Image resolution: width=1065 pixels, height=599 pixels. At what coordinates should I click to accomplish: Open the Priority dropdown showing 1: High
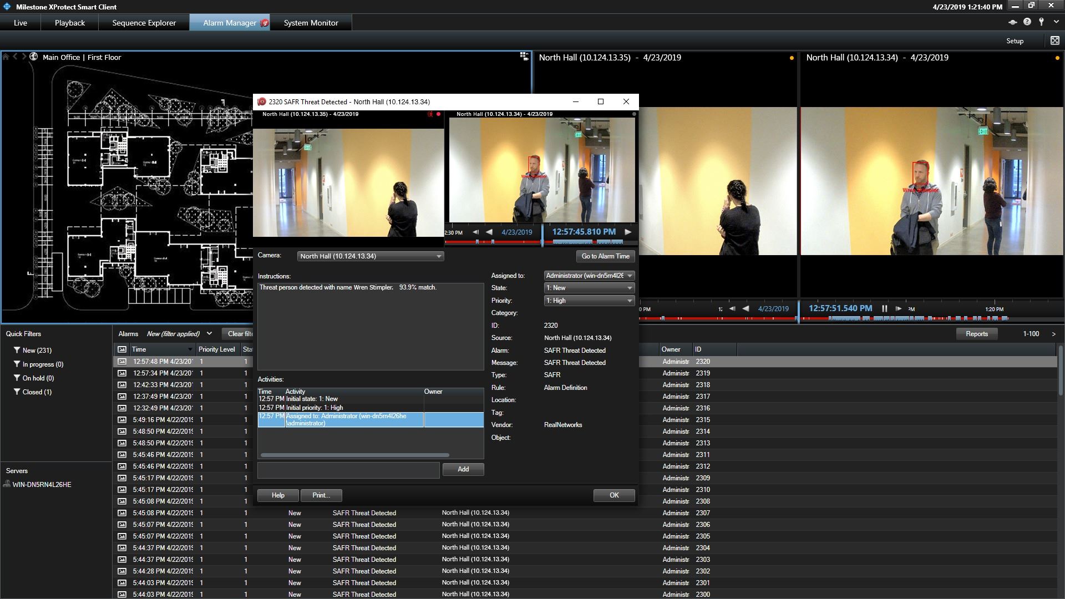[589, 301]
